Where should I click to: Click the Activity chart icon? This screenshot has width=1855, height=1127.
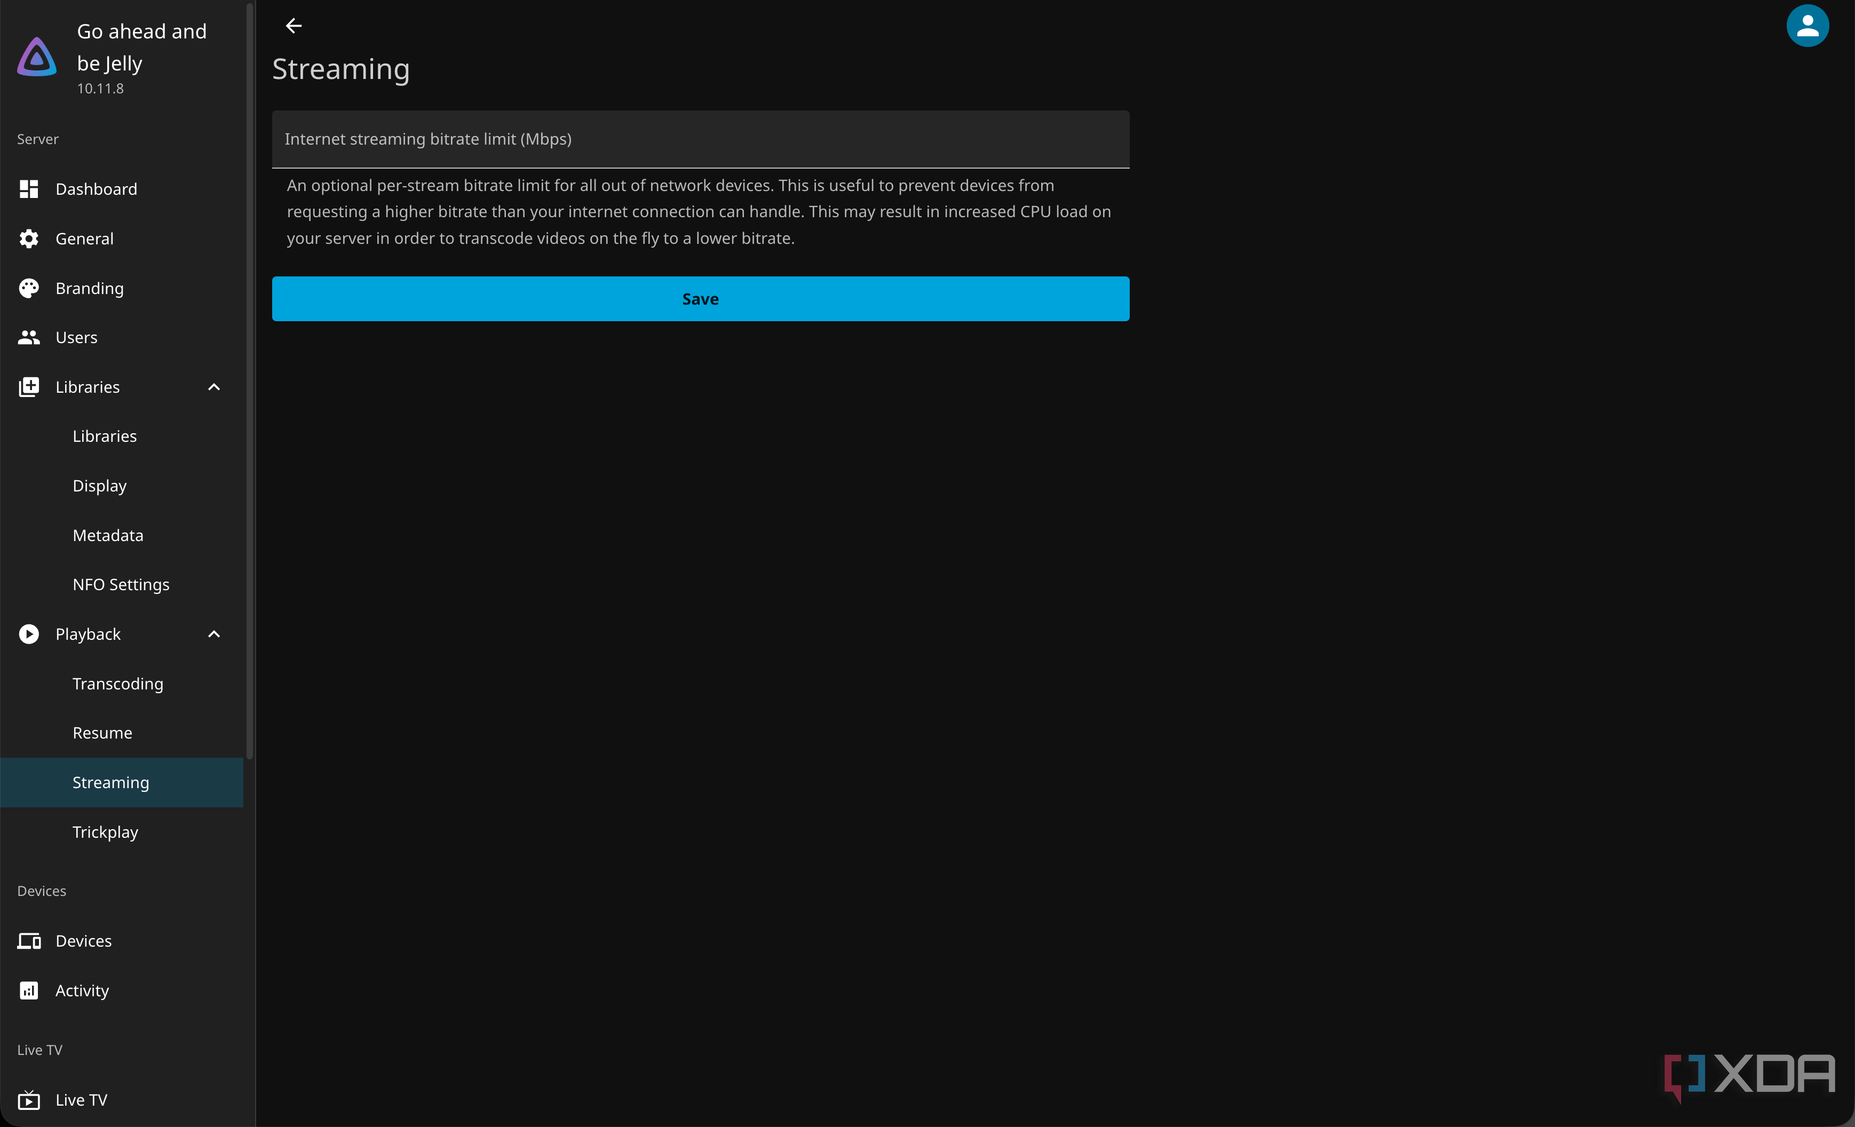[29, 991]
